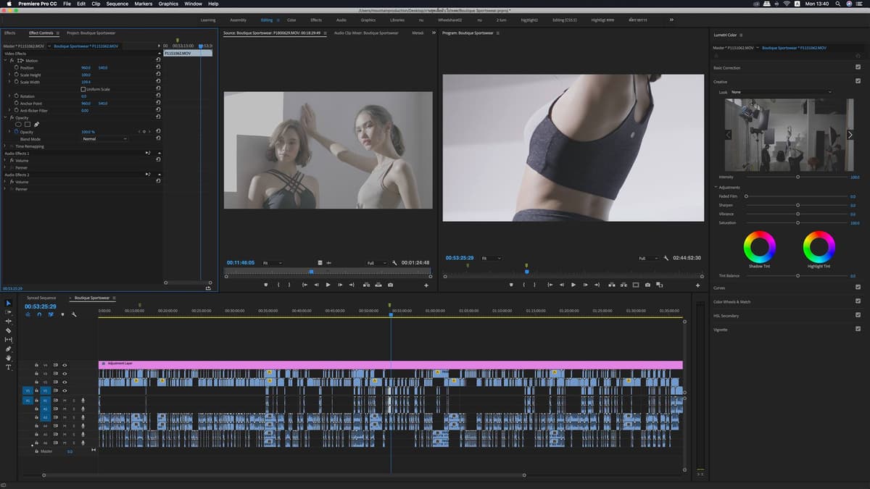Select the free-draw bezier mask pen
Viewport: 870px width, 489px height.
pyautogui.click(x=36, y=124)
